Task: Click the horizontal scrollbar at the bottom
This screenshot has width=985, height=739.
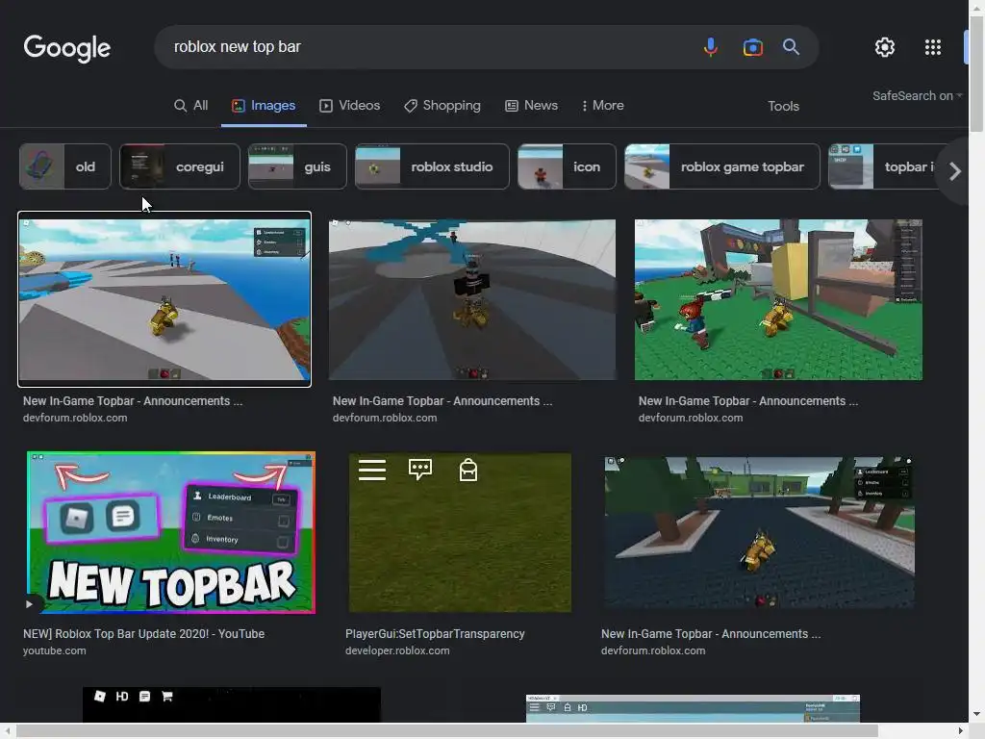Action: (x=447, y=731)
